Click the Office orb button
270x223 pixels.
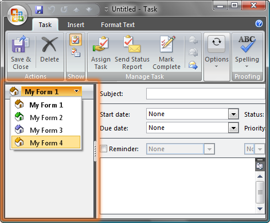coord(17,16)
